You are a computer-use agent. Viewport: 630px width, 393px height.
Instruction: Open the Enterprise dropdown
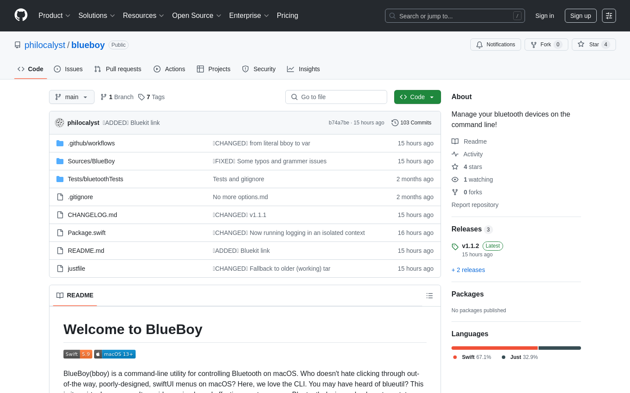tap(249, 16)
